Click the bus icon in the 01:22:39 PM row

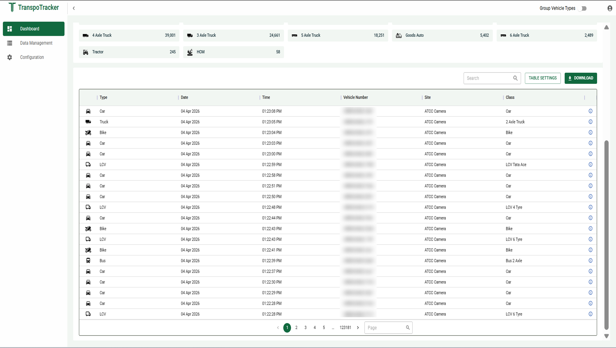[88, 261]
